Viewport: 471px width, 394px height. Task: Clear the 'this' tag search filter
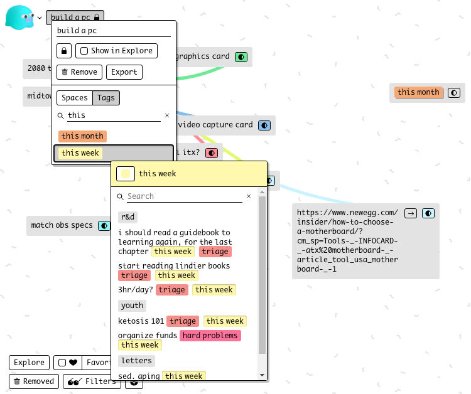pyautogui.click(x=167, y=115)
